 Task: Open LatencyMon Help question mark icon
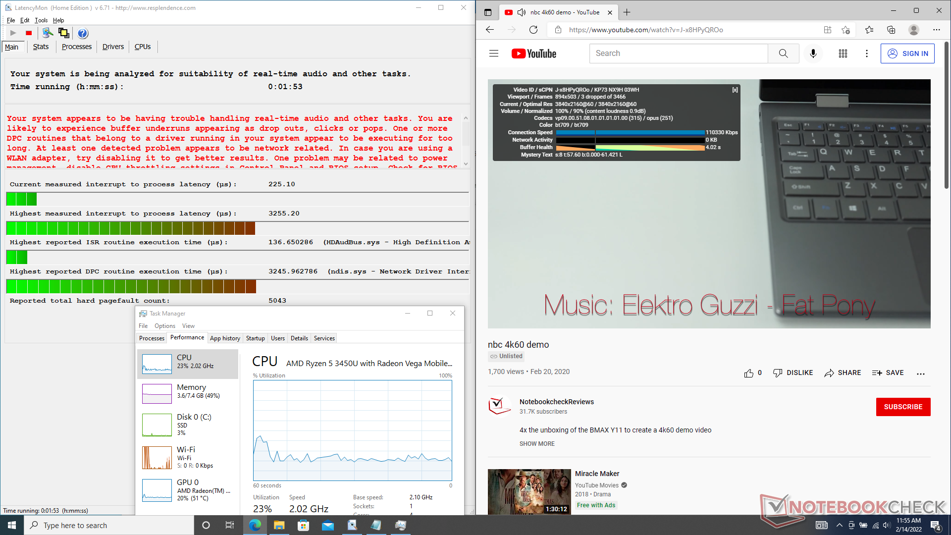coord(83,33)
